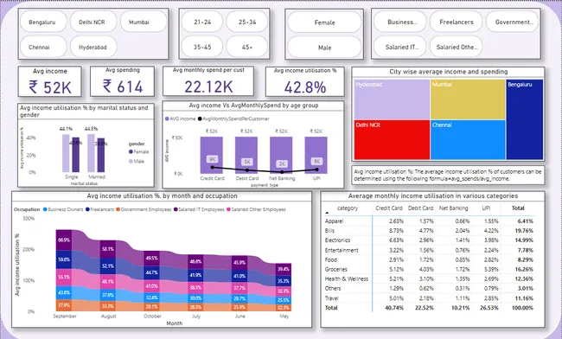Select the Electronics category row
The image size is (562, 339).
click(x=429, y=240)
